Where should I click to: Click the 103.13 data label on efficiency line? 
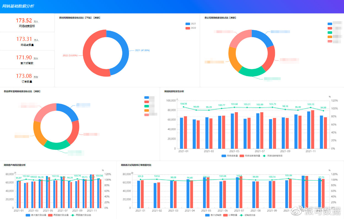(x=310, y=104)
